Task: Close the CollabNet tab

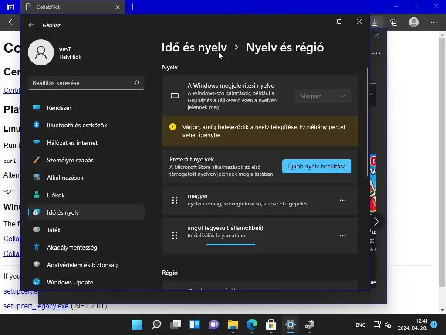Action: coord(118,7)
